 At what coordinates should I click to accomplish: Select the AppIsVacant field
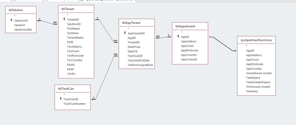[189, 59]
